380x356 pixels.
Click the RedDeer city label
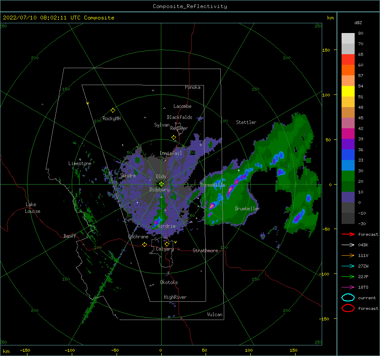coord(179,128)
